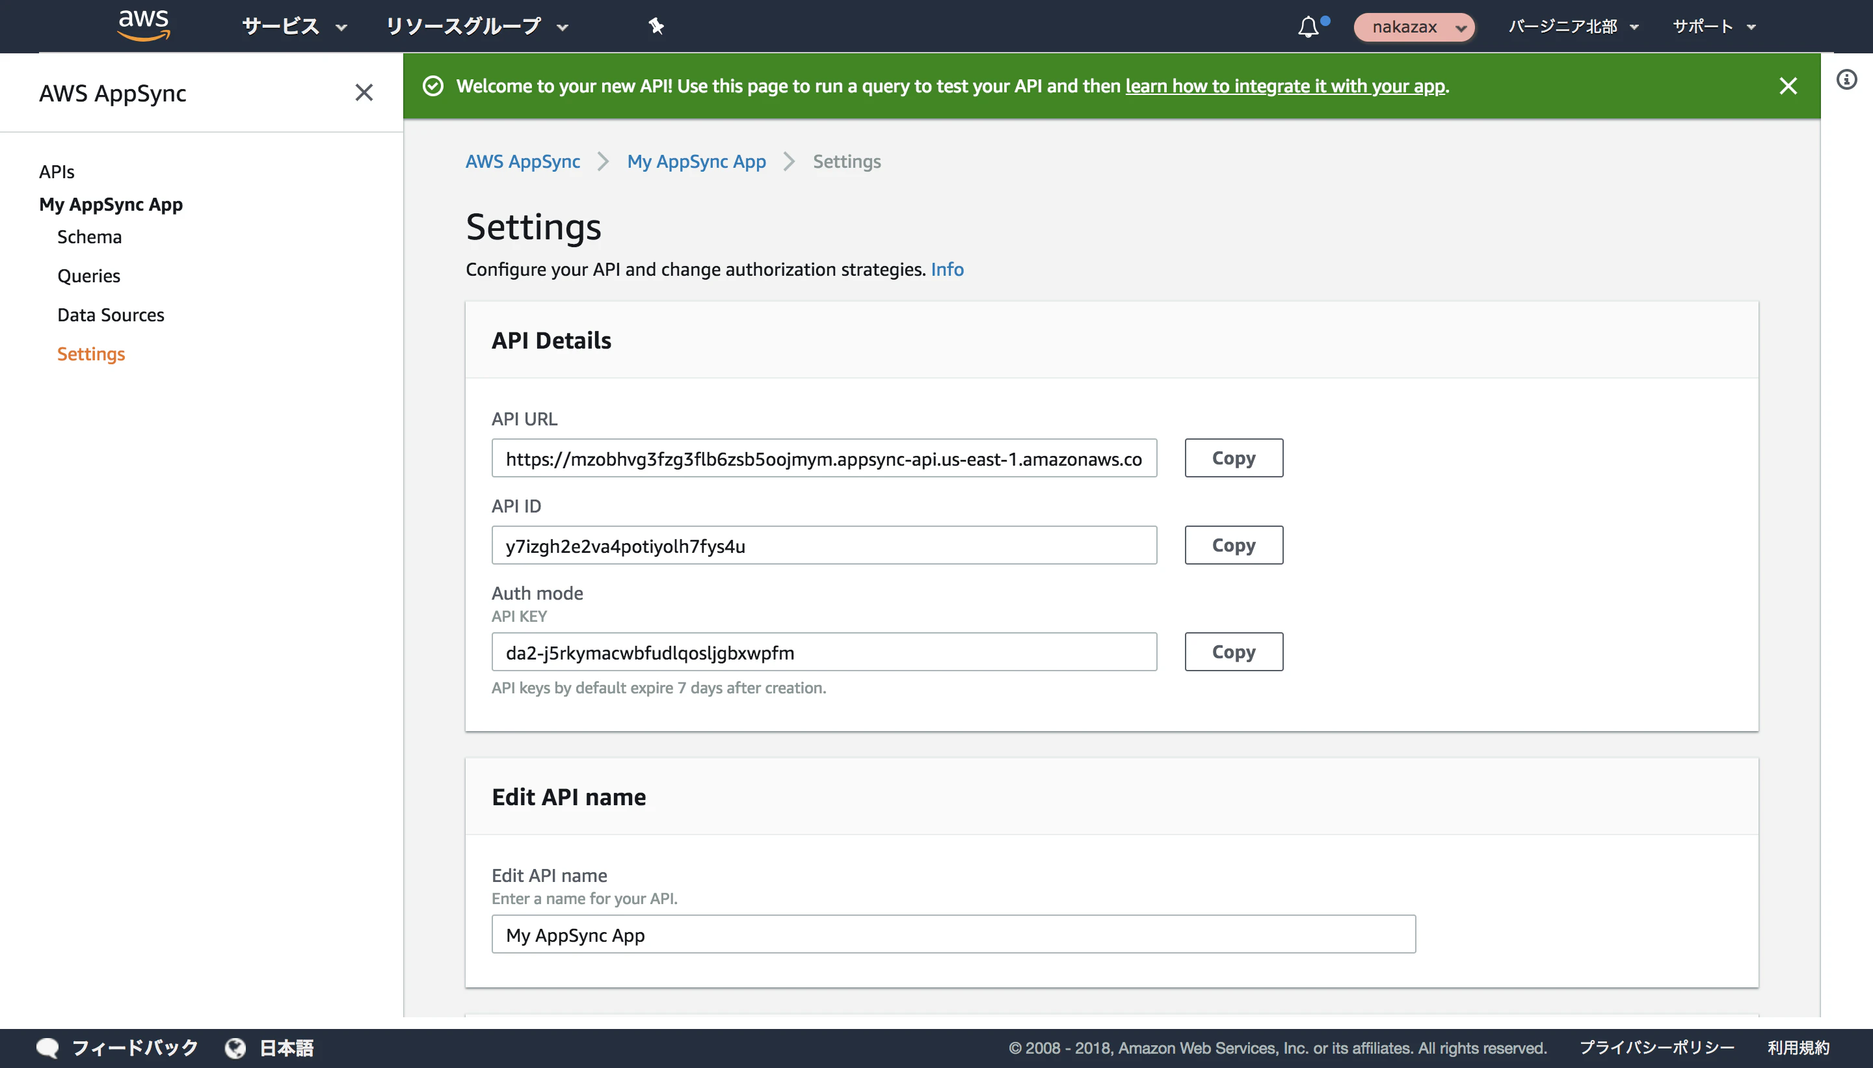Select My AppSync App in sidebar
This screenshot has width=1873, height=1068.
pos(111,204)
